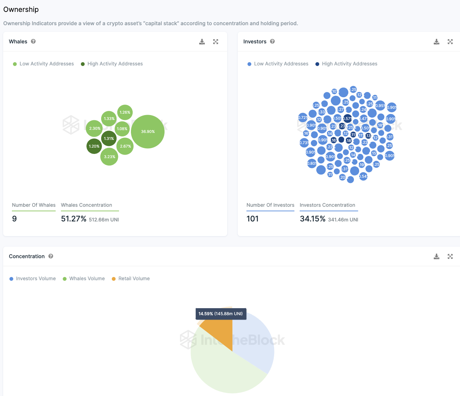Viewport: 460px width, 396px height.
Task: Expand the Concentration chart to fullscreen
Action: [x=450, y=256]
